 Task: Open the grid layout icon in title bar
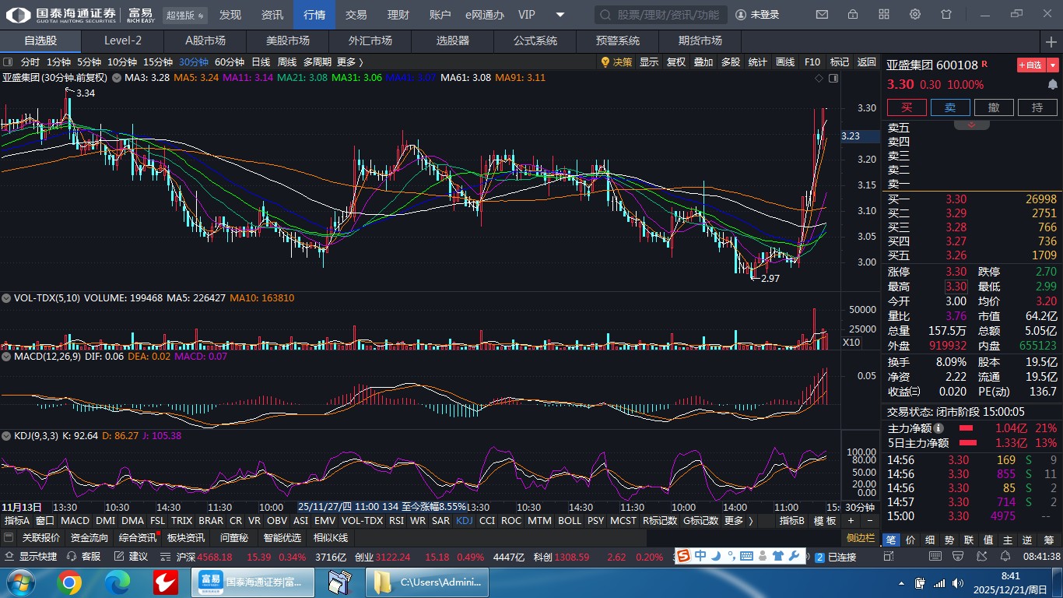(884, 14)
